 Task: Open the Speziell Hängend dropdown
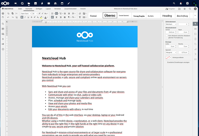[x=171, y=52]
